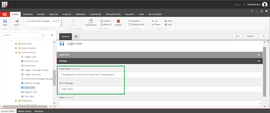Screen dimensions: 270x113
Task: Select Register User in the tree
Action: coord(31,92)
